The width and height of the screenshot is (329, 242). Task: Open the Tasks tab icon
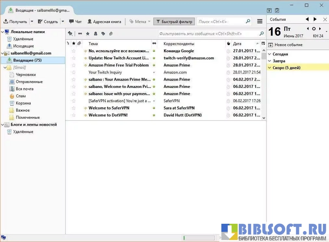click(x=277, y=10)
